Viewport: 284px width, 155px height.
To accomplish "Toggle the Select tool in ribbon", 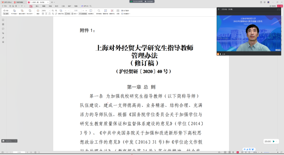I will coord(6,13).
